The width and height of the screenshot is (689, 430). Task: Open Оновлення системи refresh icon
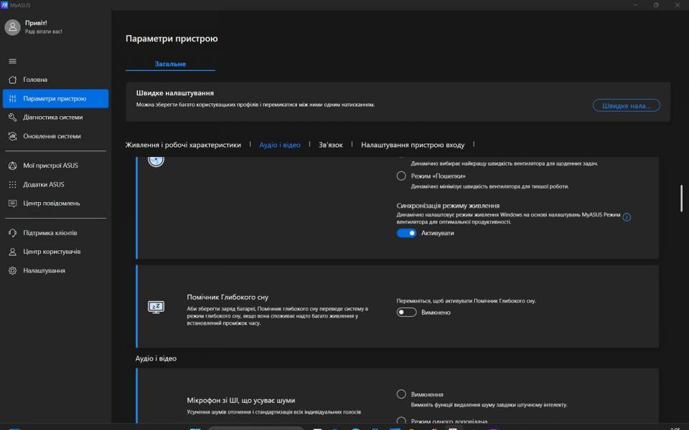click(x=12, y=136)
